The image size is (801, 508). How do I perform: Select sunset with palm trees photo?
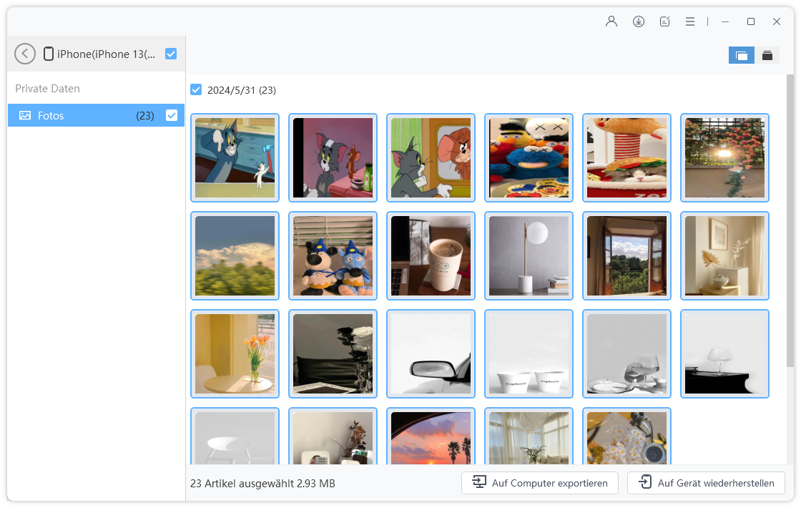pyautogui.click(x=431, y=436)
